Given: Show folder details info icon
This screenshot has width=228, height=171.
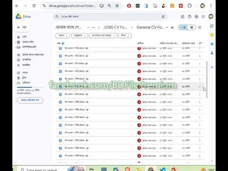Looking at the screenshot, I should [x=200, y=28].
